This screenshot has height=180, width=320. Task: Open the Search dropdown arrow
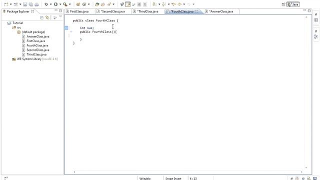[x=113, y=4]
